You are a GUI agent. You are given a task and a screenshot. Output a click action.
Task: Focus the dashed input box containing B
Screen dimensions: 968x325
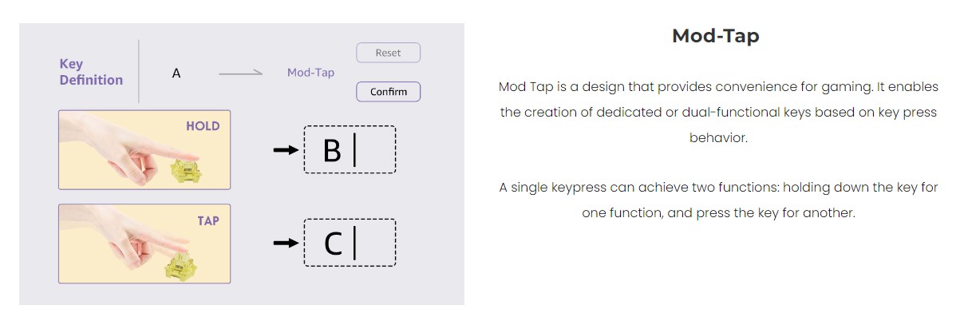350,149
